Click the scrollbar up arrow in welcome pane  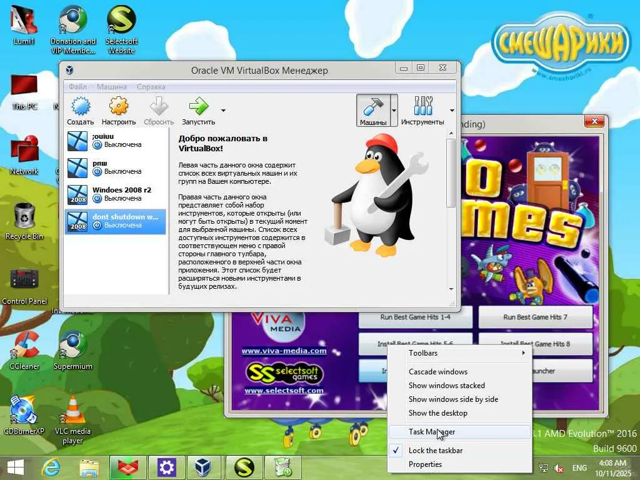pos(451,134)
